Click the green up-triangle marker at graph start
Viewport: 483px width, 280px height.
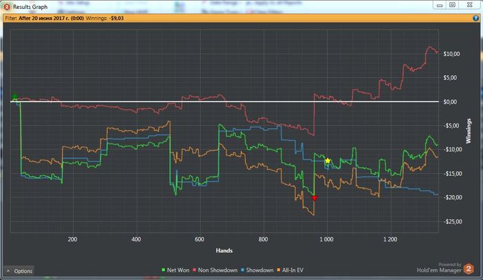click(x=14, y=97)
